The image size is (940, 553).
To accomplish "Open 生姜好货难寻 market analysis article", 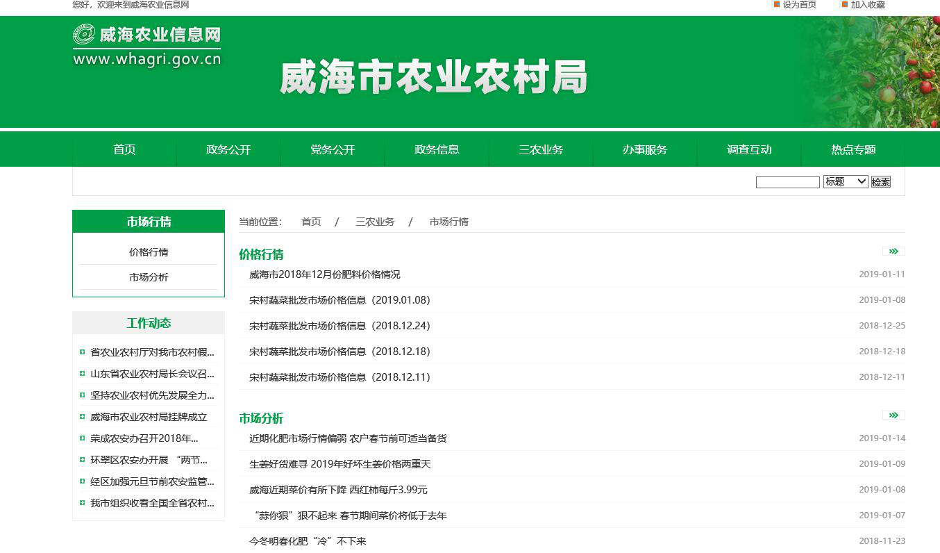I will click(x=340, y=464).
